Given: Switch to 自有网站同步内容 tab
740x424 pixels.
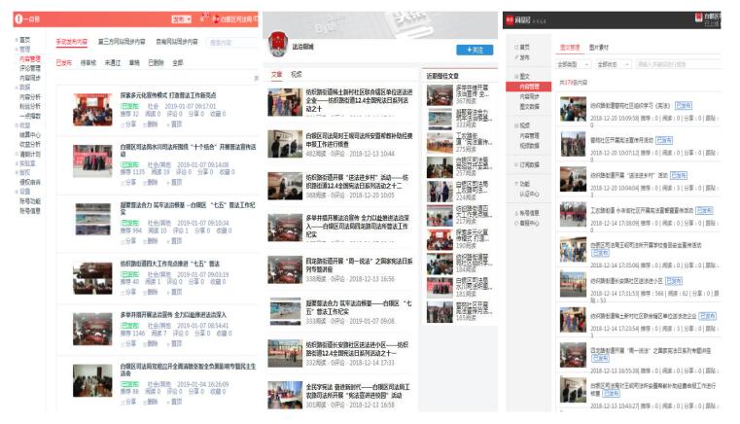Looking at the screenshot, I should [x=177, y=42].
